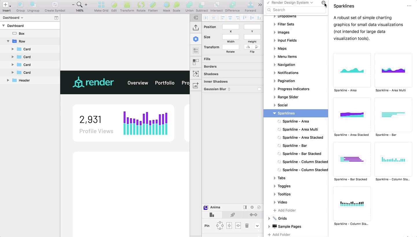The width and height of the screenshot is (417, 237).
Task: Click the Position X input field
Action: (231, 27)
